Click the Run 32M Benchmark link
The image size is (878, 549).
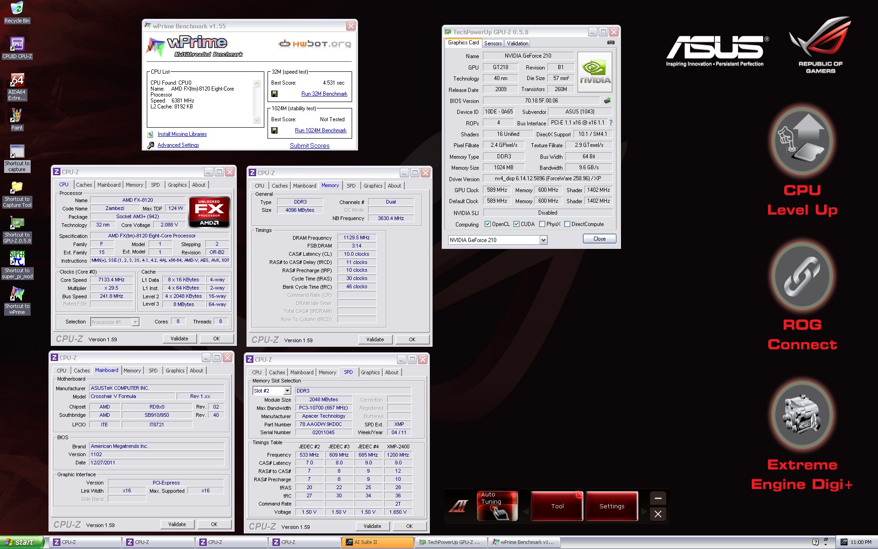tap(324, 94)
